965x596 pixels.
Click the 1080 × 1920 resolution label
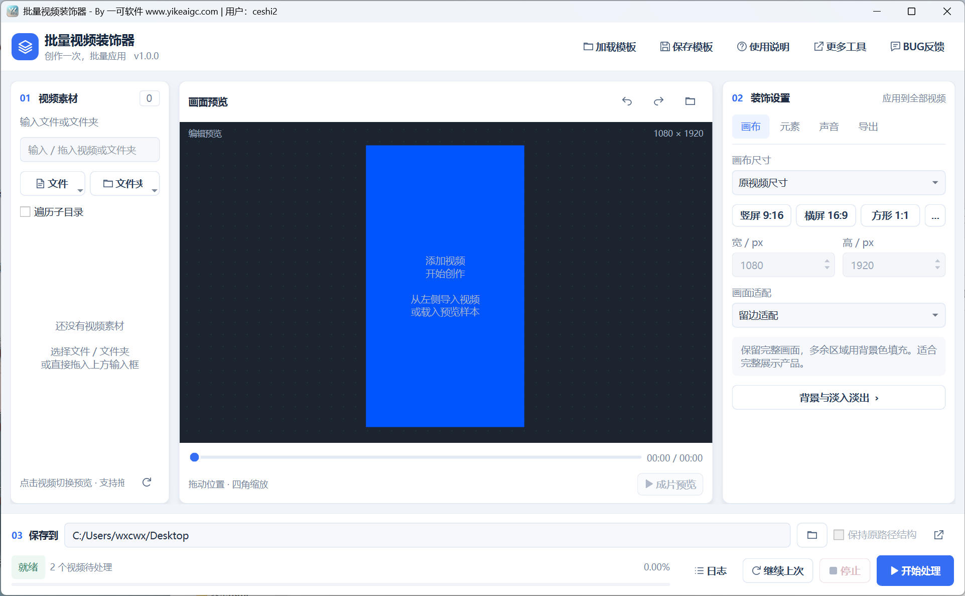[678, 134]
